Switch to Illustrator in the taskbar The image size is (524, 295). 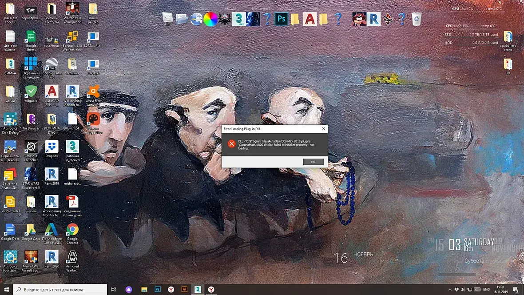(x=184, y=290)
